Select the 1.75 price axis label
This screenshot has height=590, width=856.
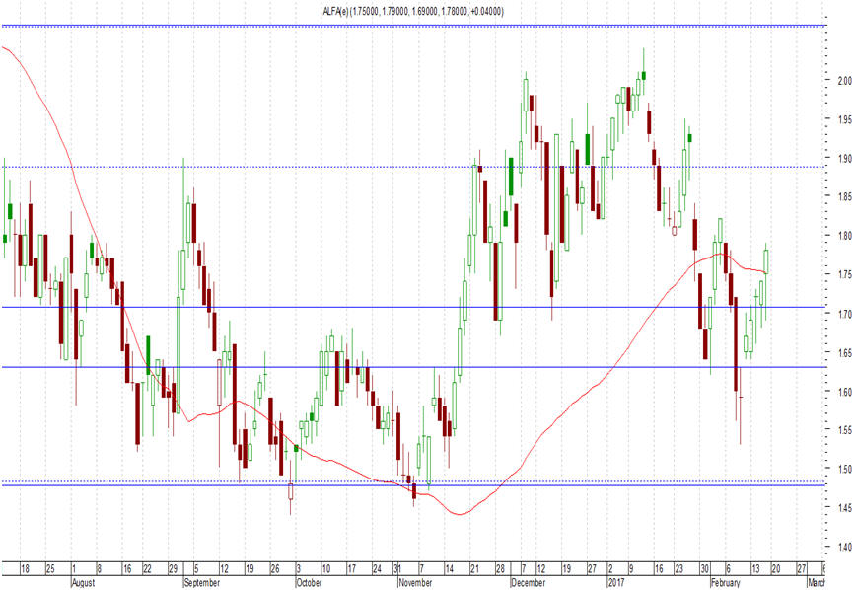[x=844, y=275]
